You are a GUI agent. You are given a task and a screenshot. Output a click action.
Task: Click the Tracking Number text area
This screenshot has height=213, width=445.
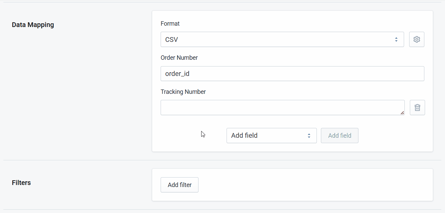coord(282,107)
